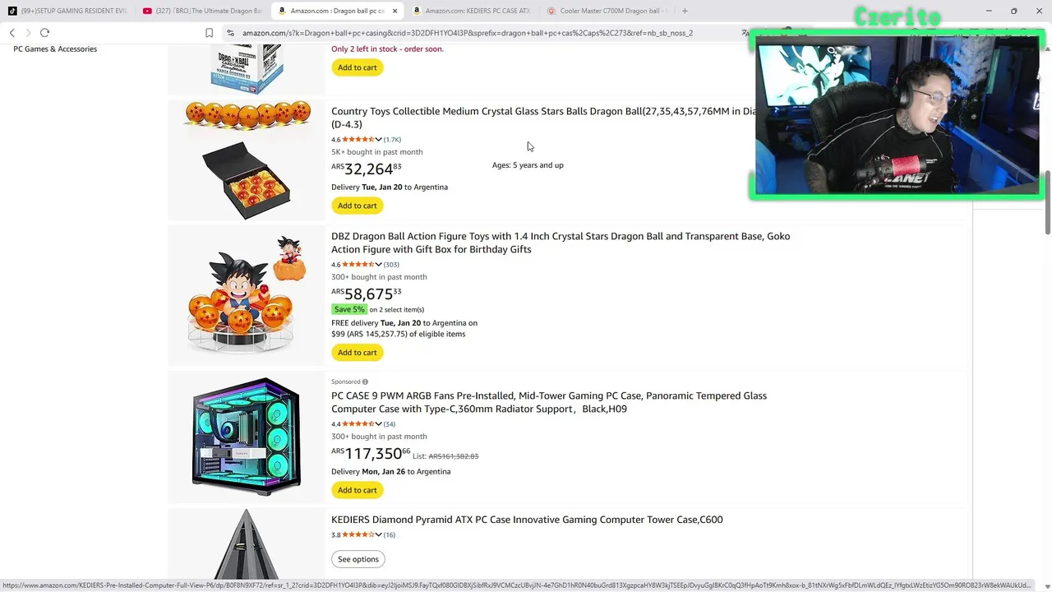Switch to KEDIERS PC CASE ATX tab

click(473, 11)
